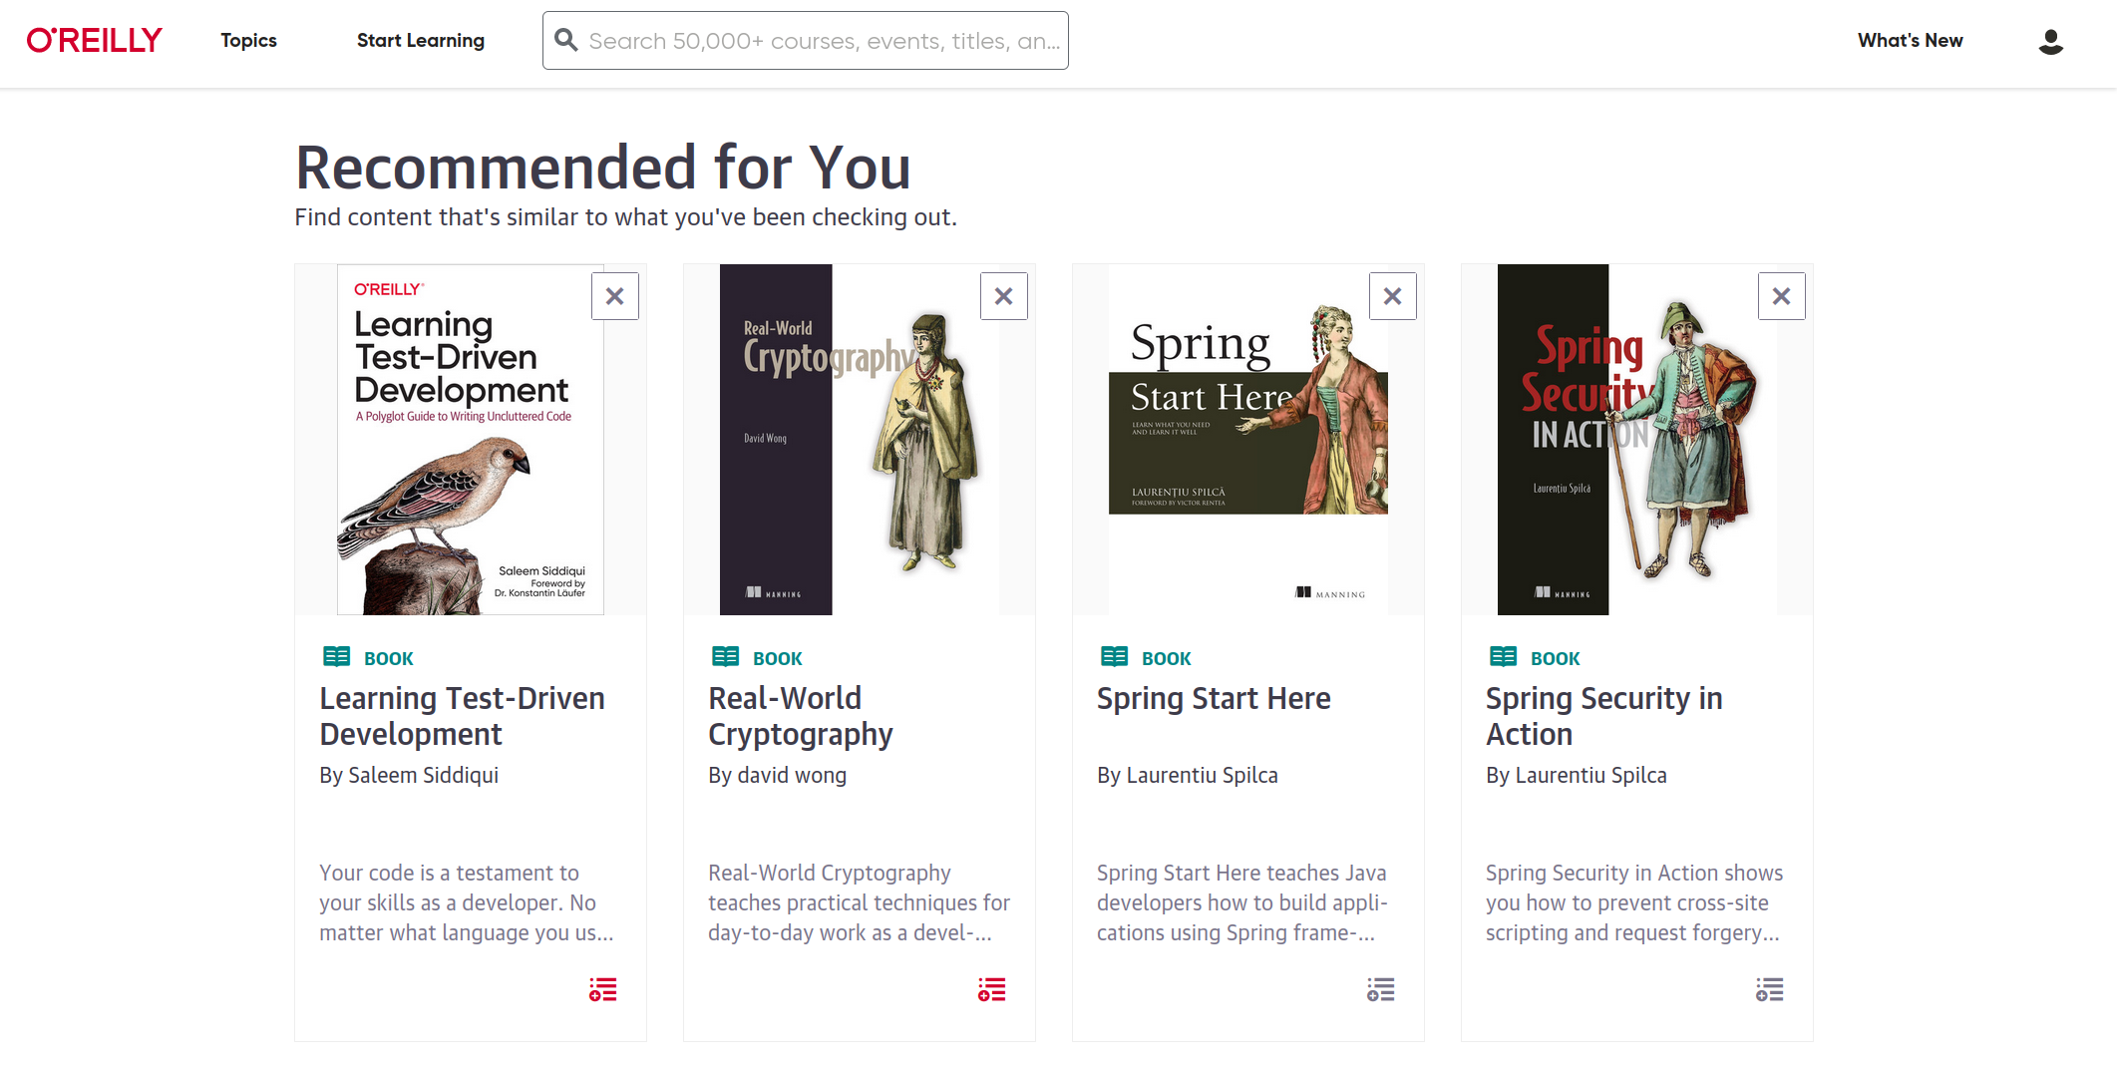This screenshot has width=2117, height=1065.
Task: Remove Spring Start Here from recommendations
Action: pos(1393,296)
